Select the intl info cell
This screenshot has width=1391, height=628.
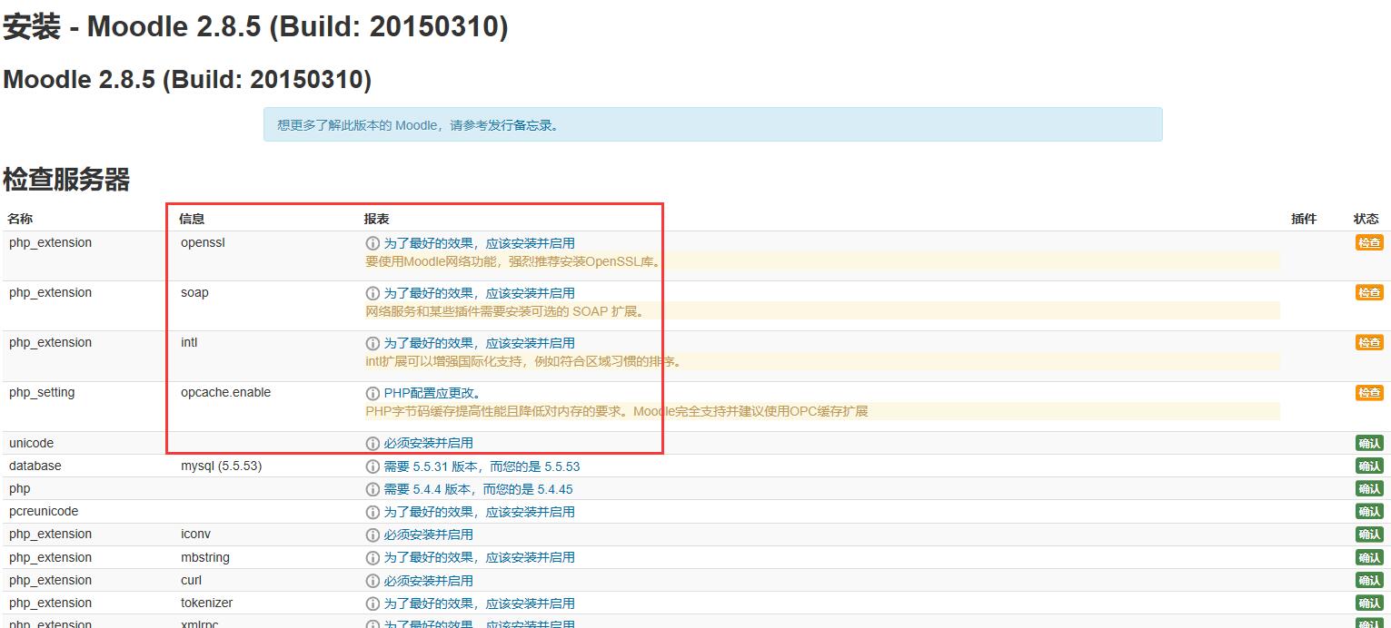point(189,342)
